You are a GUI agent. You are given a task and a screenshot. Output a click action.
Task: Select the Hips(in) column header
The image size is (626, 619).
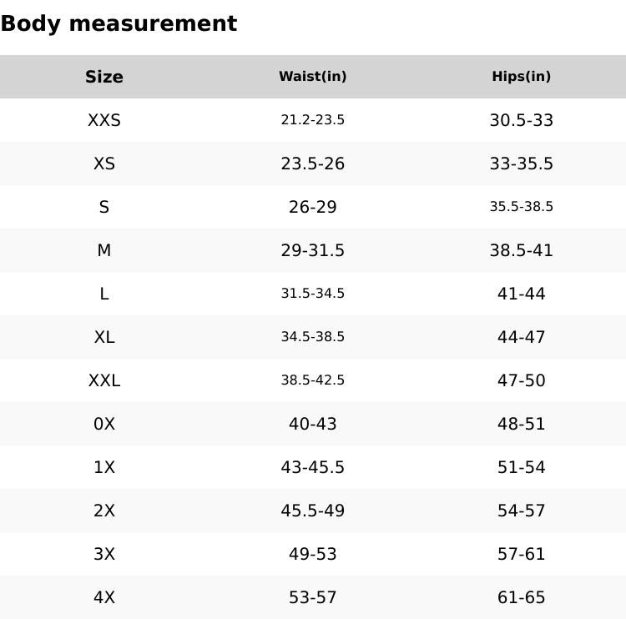(x=522, y=77)
